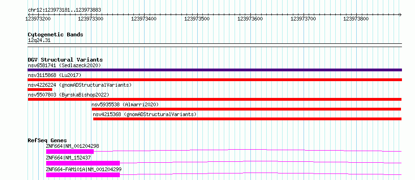Screen dimensions: 415x180
Task: Click ruler position 123973600
Action: [250, 19]
